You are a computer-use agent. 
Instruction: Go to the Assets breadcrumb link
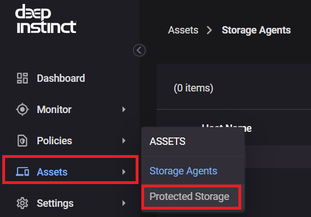tap(183, 30)
